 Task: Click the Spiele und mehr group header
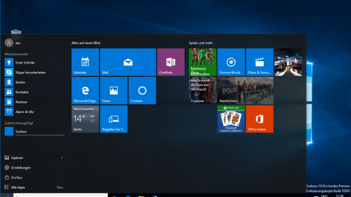point(201,43)
